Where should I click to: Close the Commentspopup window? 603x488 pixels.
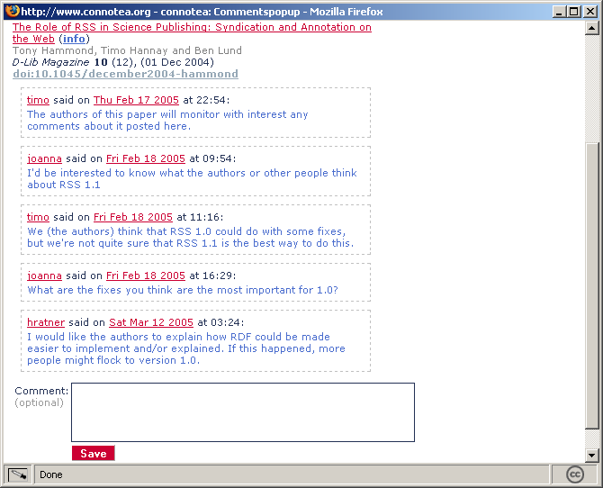(589, 12)
